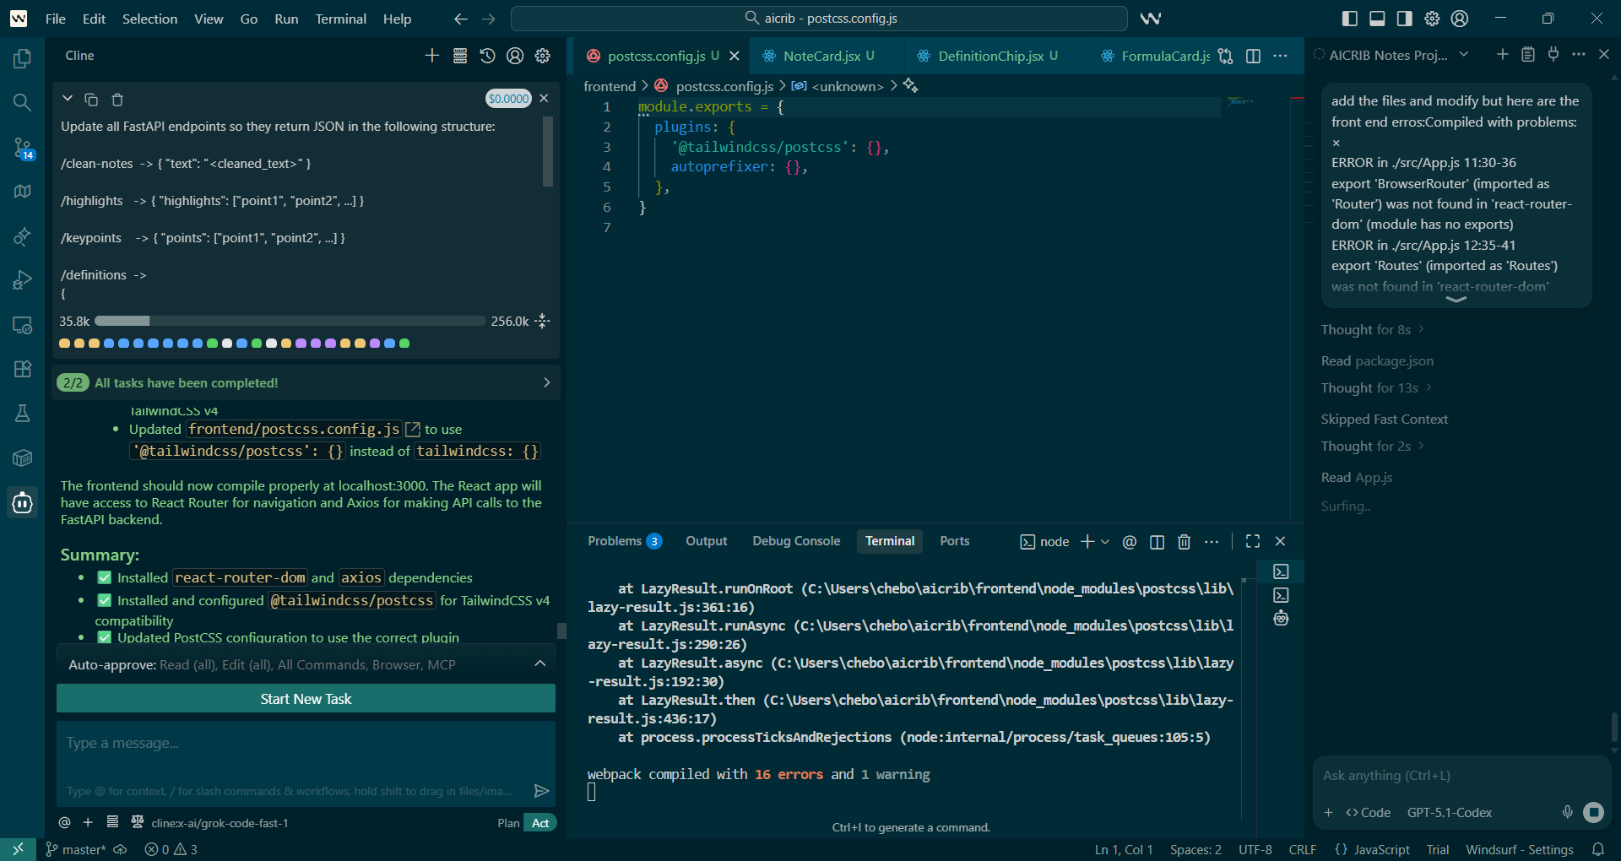1621x861 pixels.
Task: Open editor more actions menu
Action: click(x=1280, y=56)
